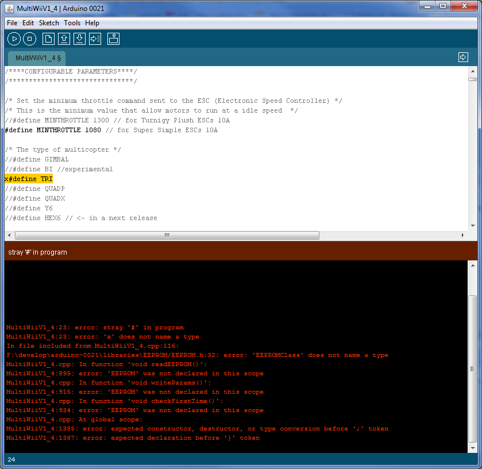Viewport: 482px width, 469px height.
Task: Expand the Tools menu
Action: coord(72,23)
